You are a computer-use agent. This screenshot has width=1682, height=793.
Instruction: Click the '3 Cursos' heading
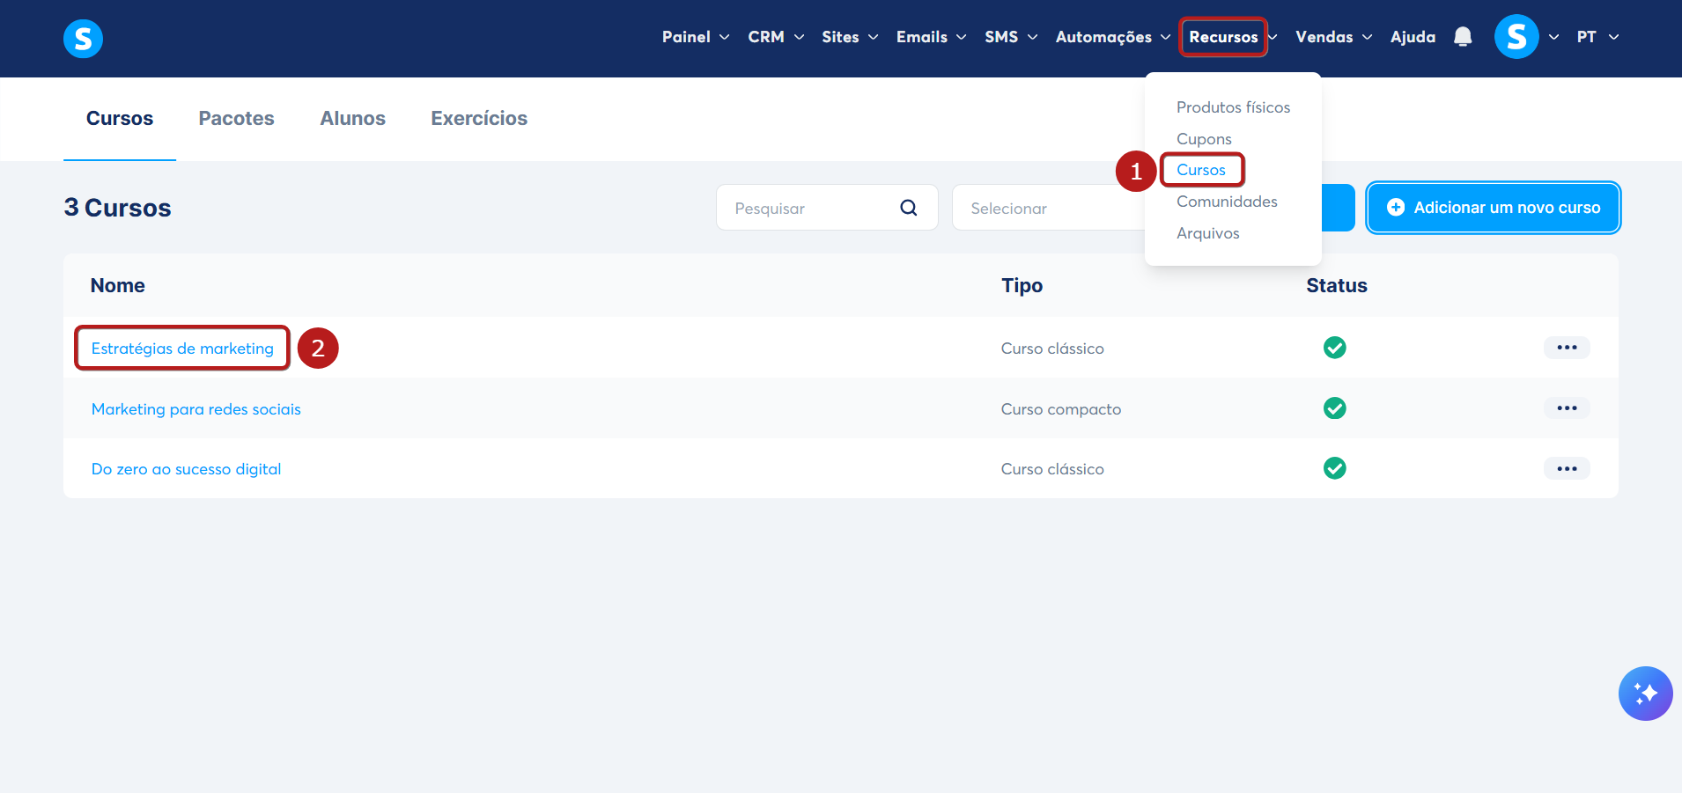click(x=118, y=208)
